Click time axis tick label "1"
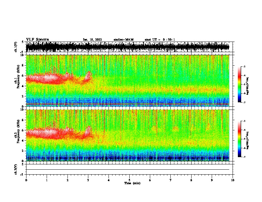 pos(47,180)
